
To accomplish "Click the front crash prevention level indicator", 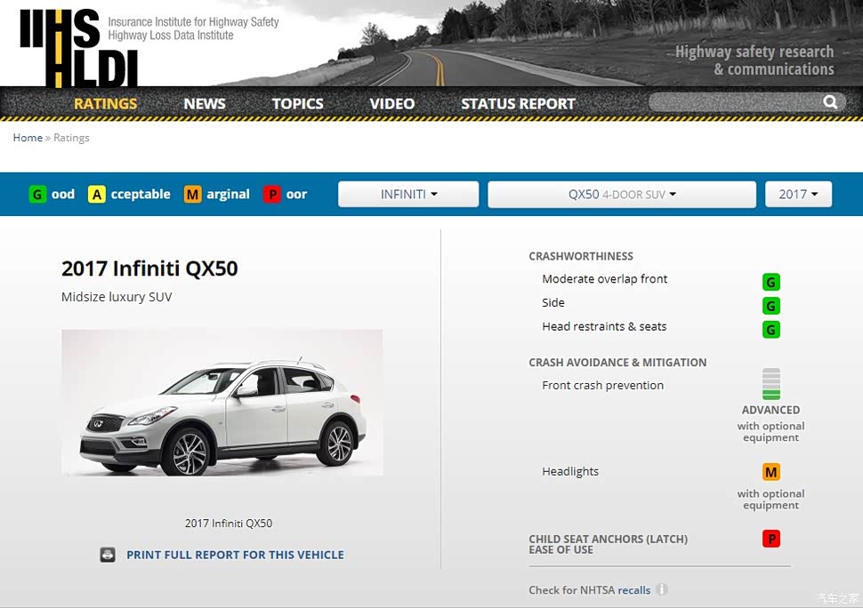I will (x=770, y=384).
